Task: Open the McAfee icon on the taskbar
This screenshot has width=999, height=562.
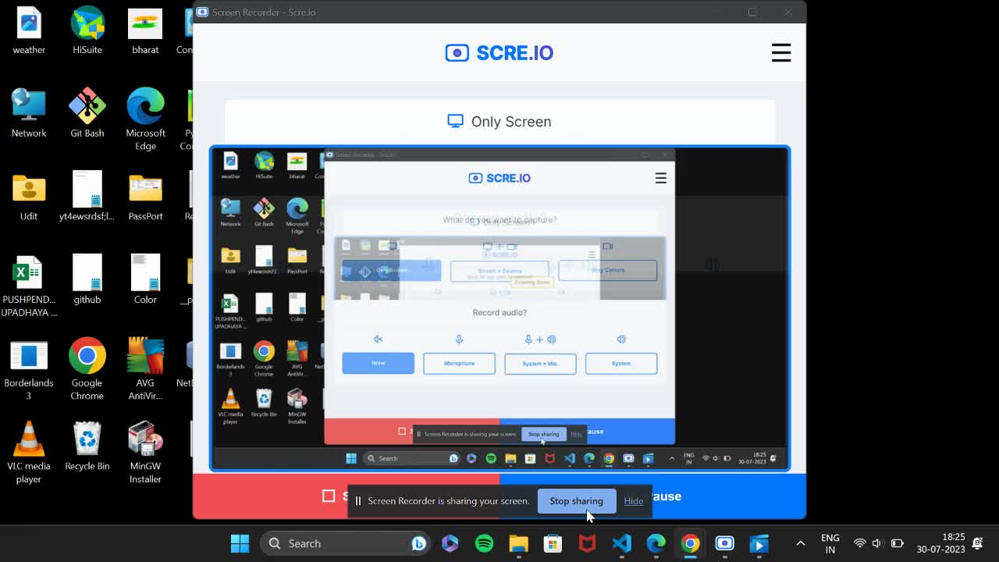Action: 587,543
